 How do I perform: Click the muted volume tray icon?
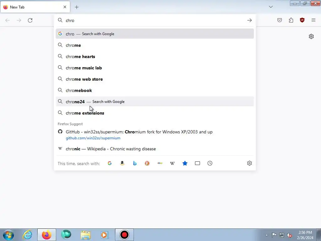289,235
